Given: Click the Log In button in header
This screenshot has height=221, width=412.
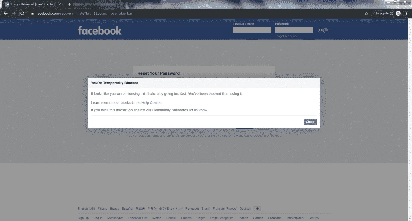Looking at the screenshot, I should (x=323, y=30).
